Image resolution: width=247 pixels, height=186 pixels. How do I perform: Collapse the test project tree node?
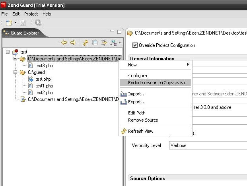(x=8, y=52)
